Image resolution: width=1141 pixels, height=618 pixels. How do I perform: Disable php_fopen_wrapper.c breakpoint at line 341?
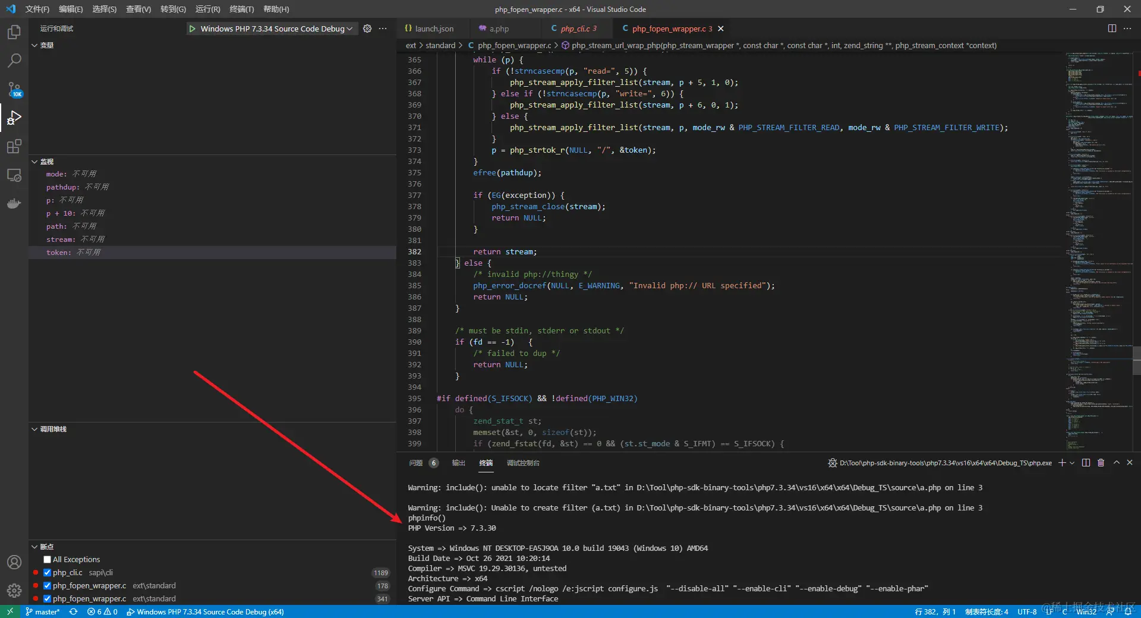tap(47, 599)
